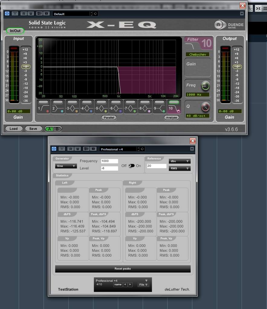Click the name button in preset box
This screenshot has height=309, width=267.
118,284
